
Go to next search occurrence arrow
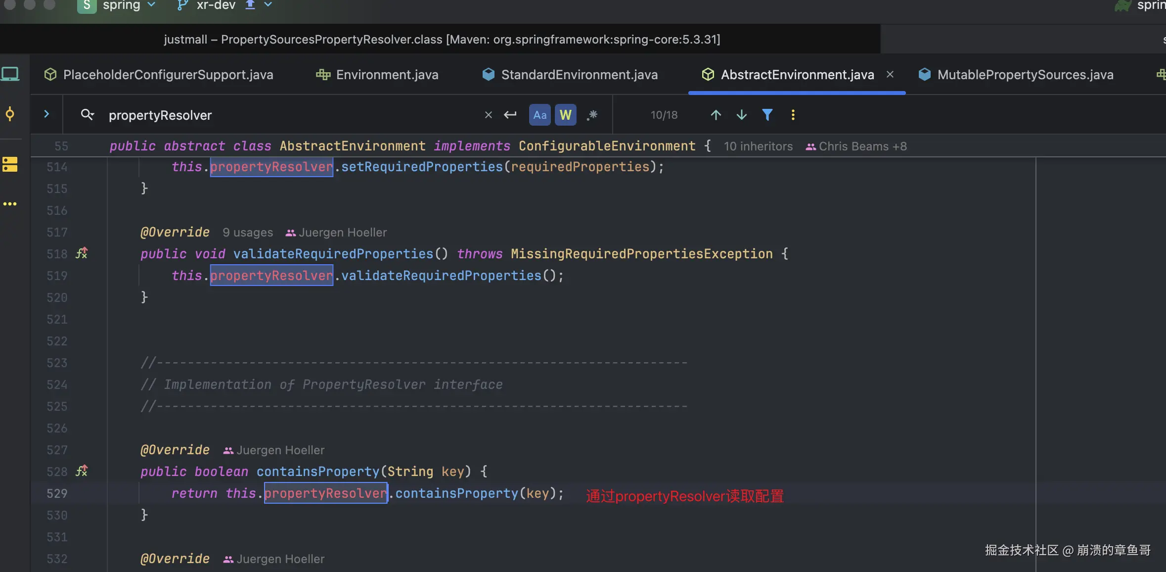(x=741, y=115)
